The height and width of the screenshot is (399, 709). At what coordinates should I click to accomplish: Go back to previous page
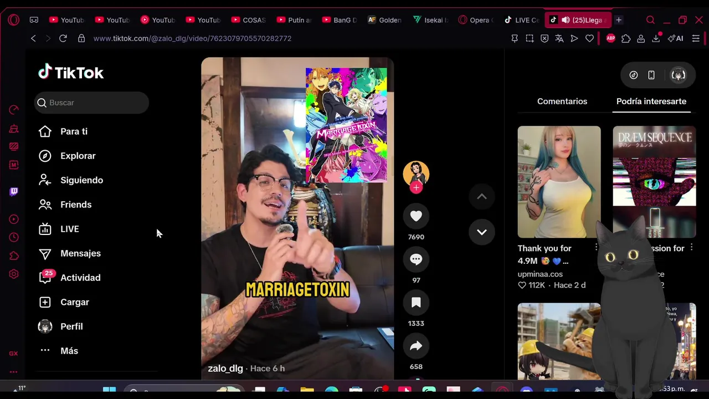pos(33,38)
